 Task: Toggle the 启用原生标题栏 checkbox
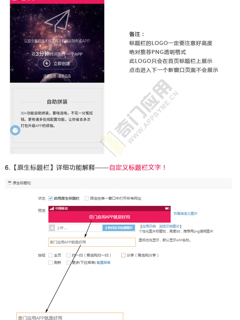pos(51,198)
